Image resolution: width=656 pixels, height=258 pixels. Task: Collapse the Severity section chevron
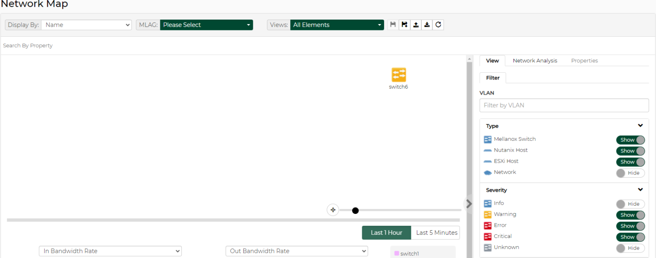pos(640,190)
